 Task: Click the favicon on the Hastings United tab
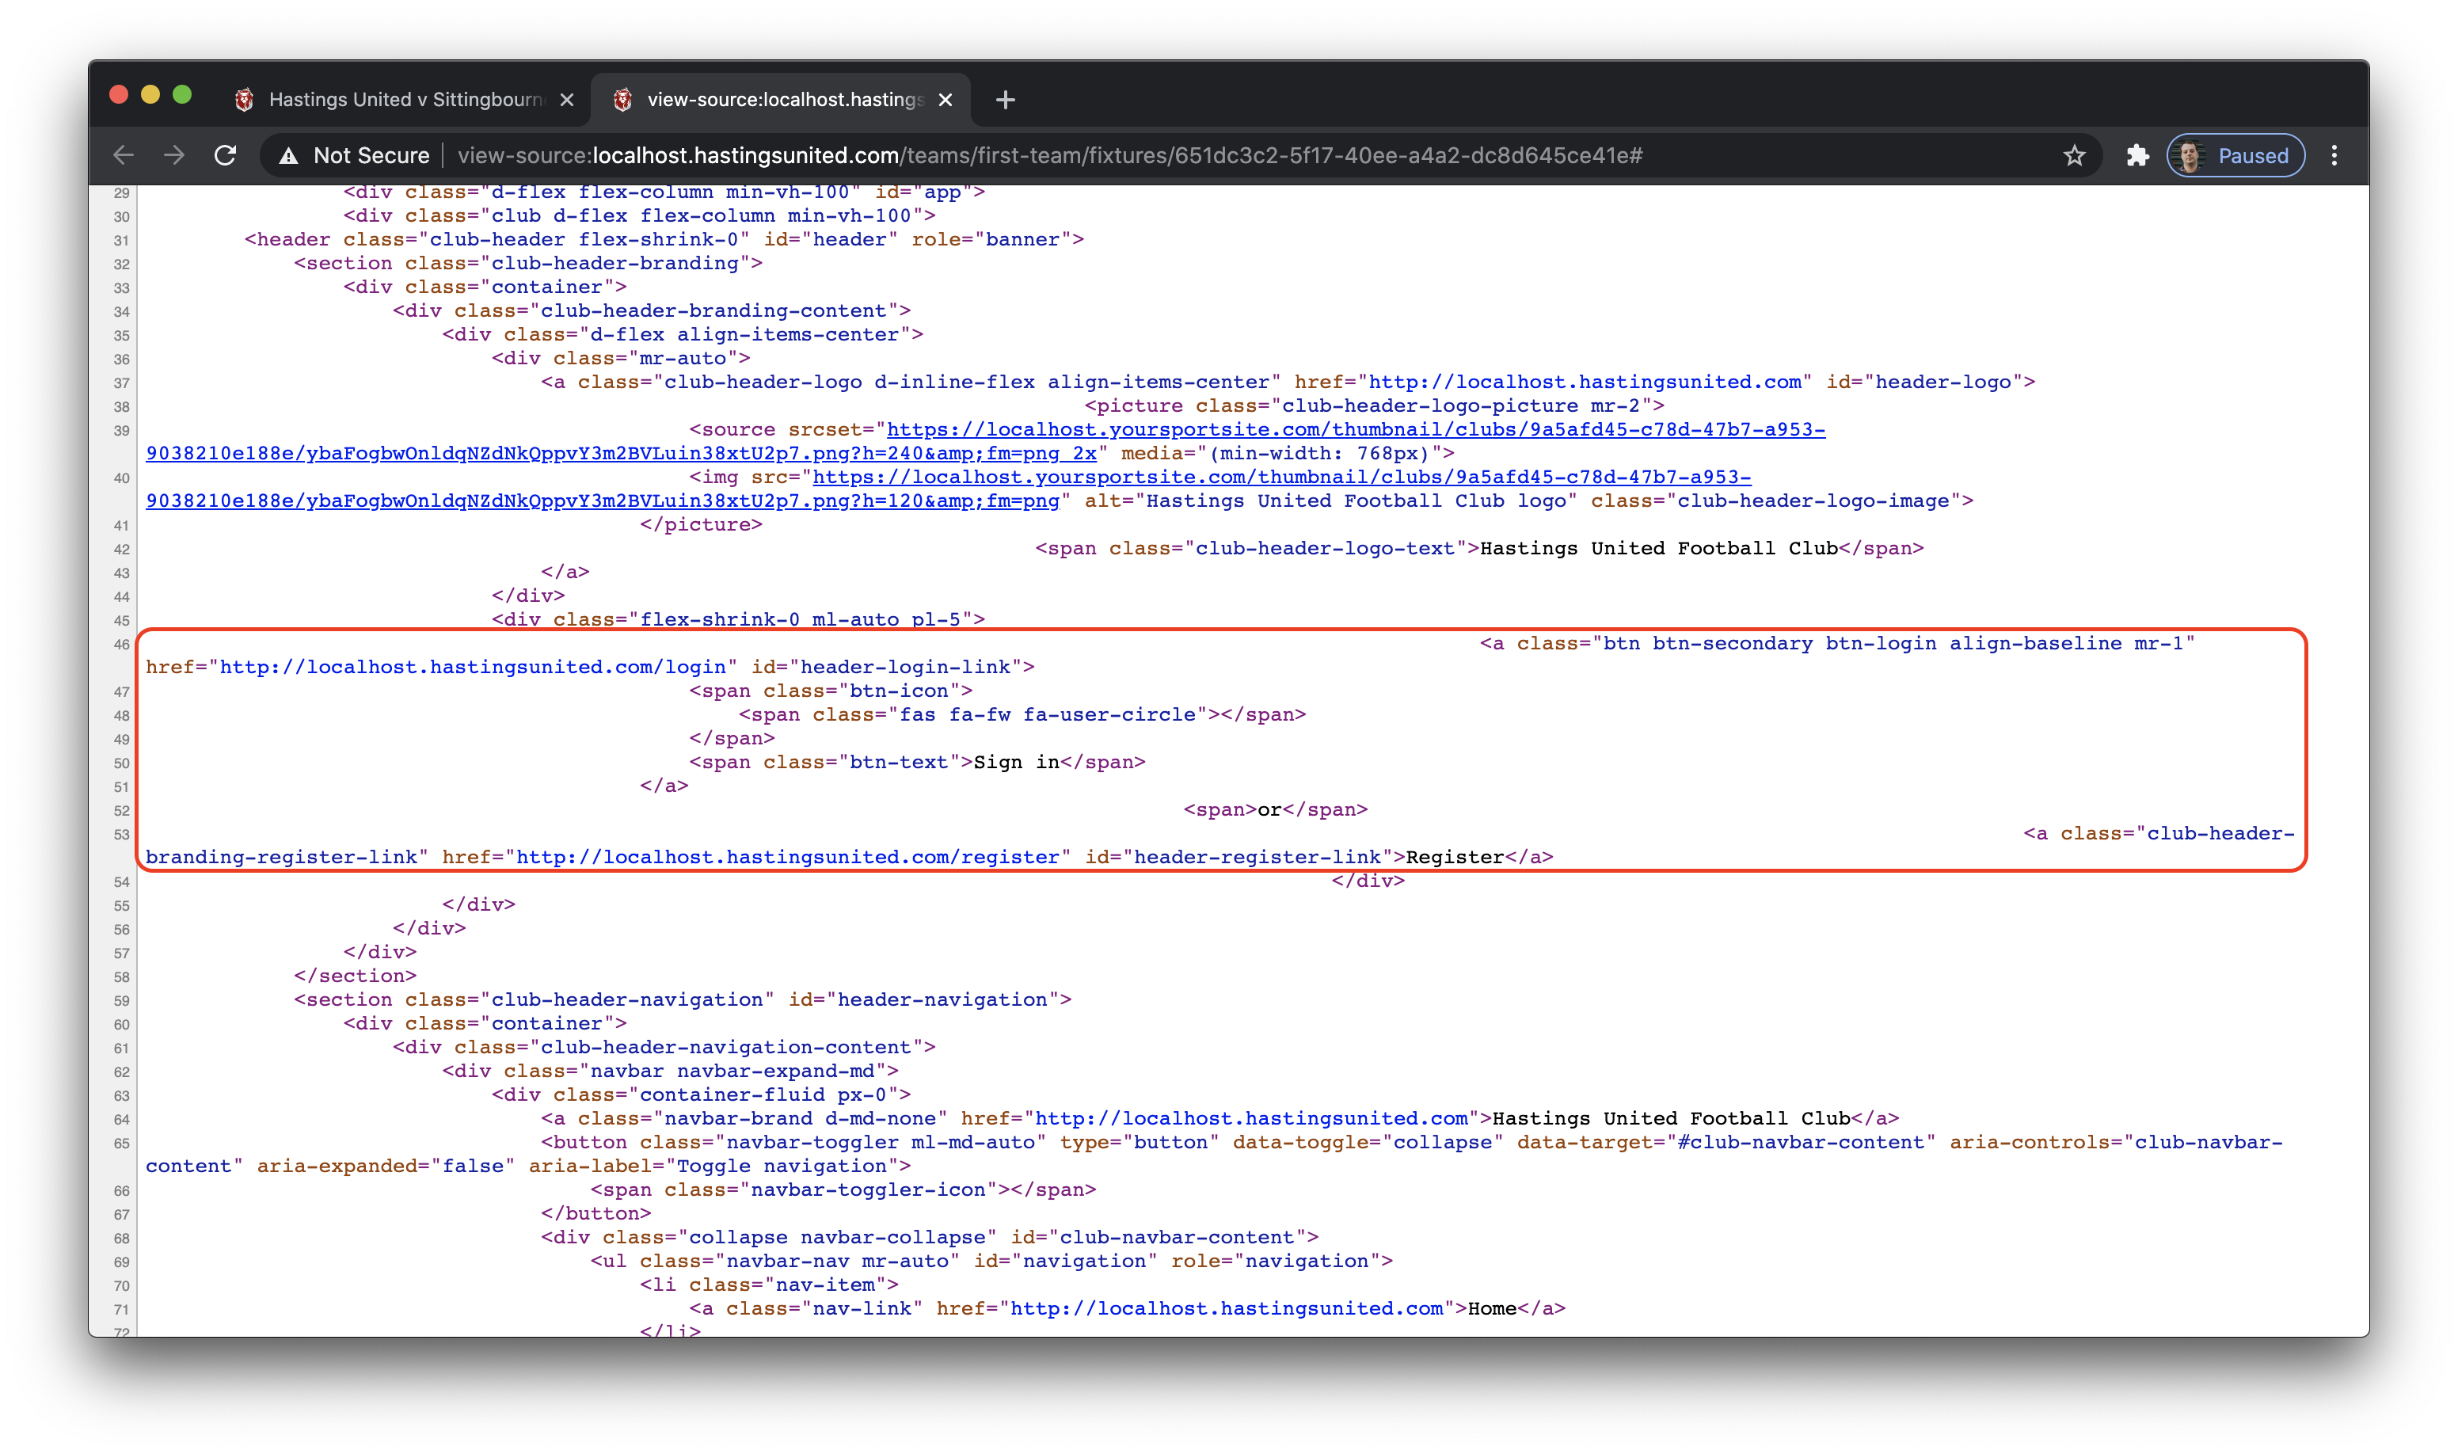coord(245,100)
